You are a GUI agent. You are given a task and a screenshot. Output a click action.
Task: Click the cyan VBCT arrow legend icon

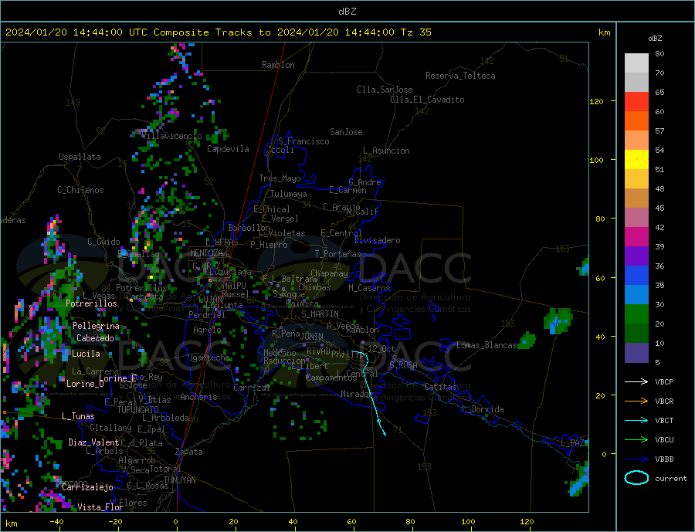pyautogui.click(x=636, y=420)
